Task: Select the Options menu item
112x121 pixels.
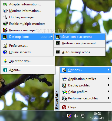Action: (85, 70)
